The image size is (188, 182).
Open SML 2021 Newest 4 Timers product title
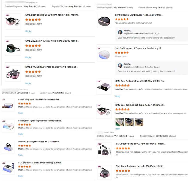(138, 48)
